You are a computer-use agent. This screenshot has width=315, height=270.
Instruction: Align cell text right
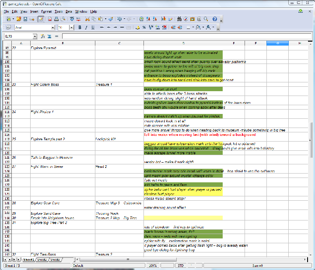tap(115, 27)
